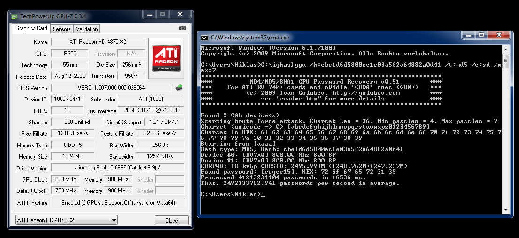The height and width of the screenshot is (238, 519).
Task: Click the GPU Clock field 800 MHz
Action: (x=66, y=179)
